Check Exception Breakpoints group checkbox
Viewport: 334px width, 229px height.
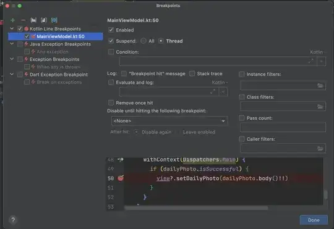[x=20, y=59]
